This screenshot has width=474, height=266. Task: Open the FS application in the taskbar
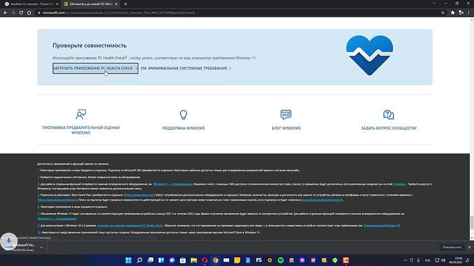tap(259, 260)
